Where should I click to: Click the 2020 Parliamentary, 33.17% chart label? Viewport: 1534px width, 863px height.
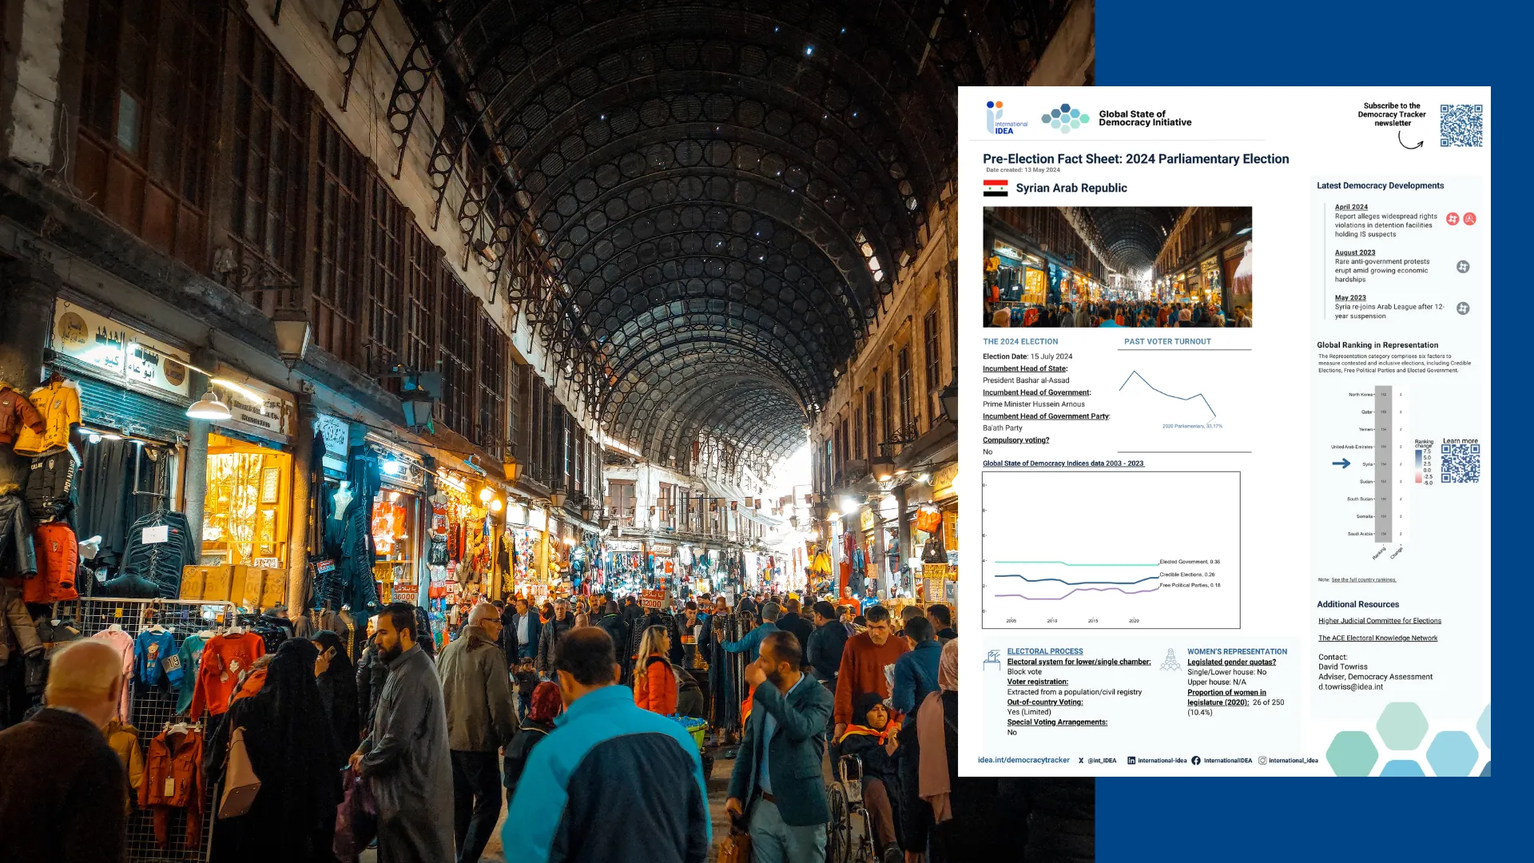click(x=1192, y=427)
